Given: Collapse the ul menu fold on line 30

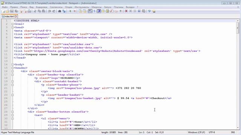Looking at the screenshot, I should point(12,118).
